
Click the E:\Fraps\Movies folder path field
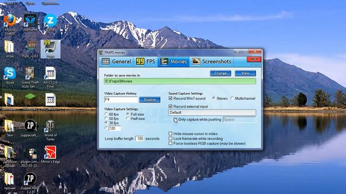click(x=180, y=81)
